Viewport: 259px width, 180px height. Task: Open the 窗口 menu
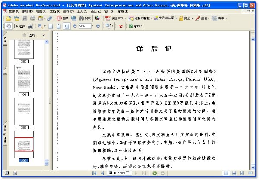pyautogui.click(x=109, y=11)
